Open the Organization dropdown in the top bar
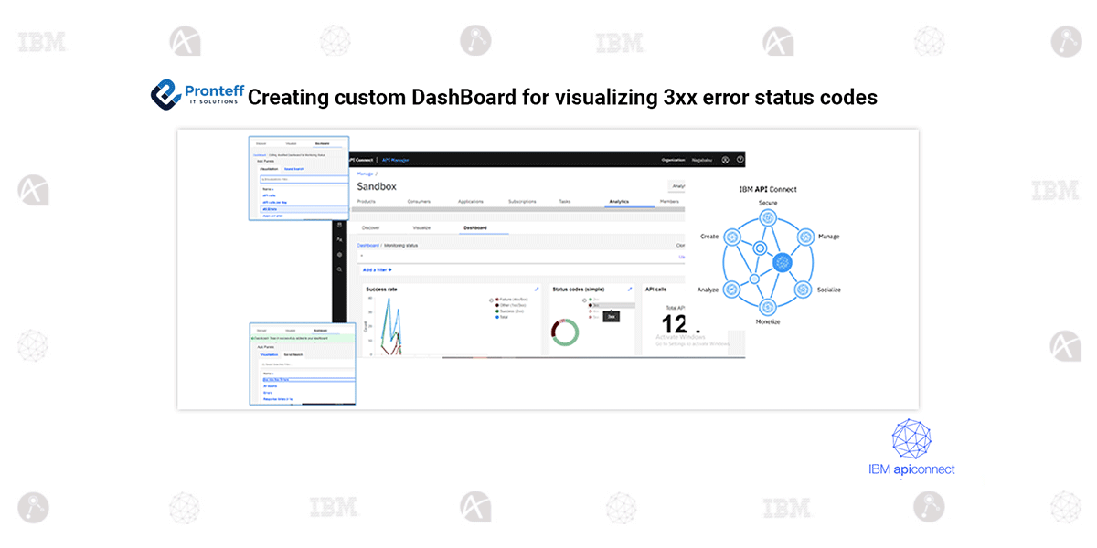Viewport: 1097px width, 548px height. pyautogui.click(x=673, y=159)
